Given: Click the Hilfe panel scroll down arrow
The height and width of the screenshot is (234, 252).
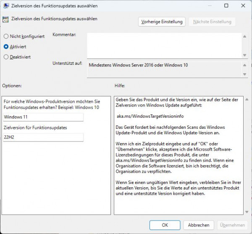Looking at the screenshot, I should coord(247,212).
